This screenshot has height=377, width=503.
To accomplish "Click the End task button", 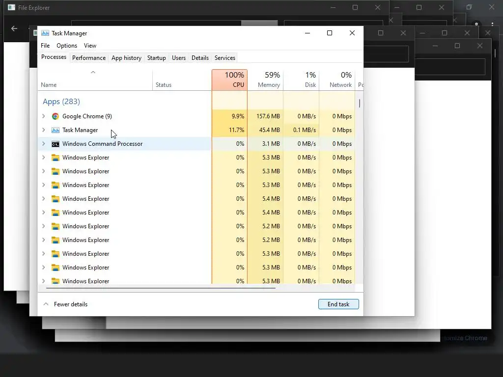I will click(x=338, y=304).
